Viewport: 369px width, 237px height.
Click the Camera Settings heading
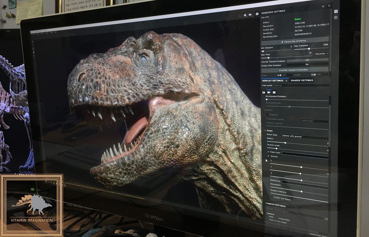276,205
